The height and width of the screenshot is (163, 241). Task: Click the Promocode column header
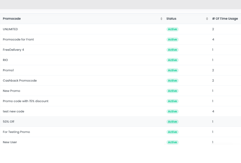click(12, 18)
